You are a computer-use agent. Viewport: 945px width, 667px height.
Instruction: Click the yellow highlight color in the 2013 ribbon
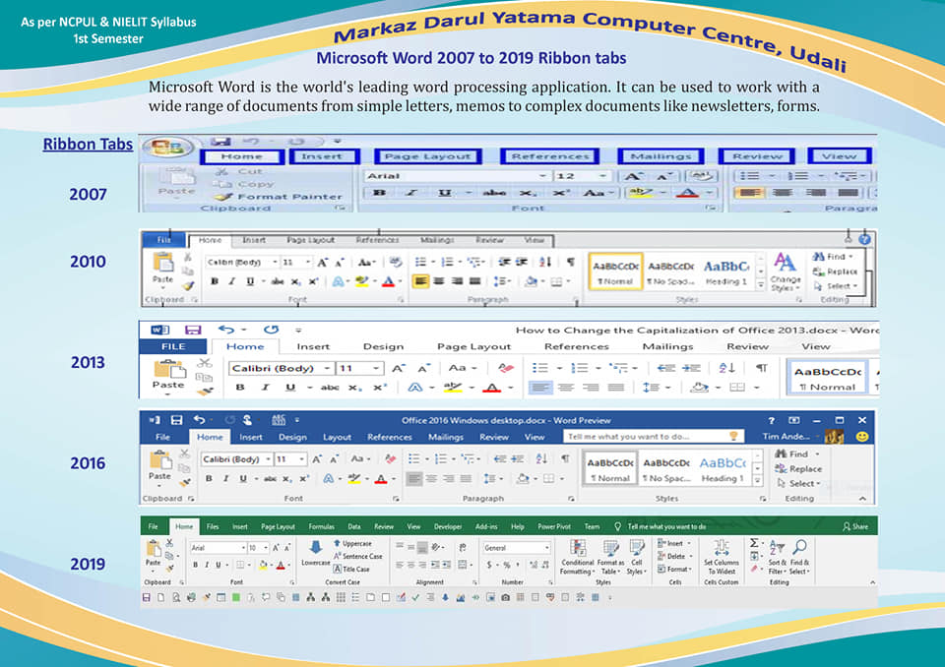453,388
